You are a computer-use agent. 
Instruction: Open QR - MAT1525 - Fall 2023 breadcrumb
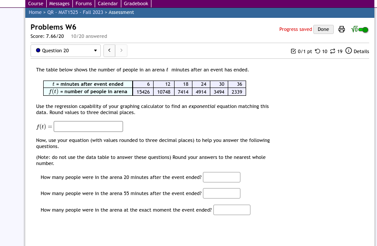tap(75, 12)
